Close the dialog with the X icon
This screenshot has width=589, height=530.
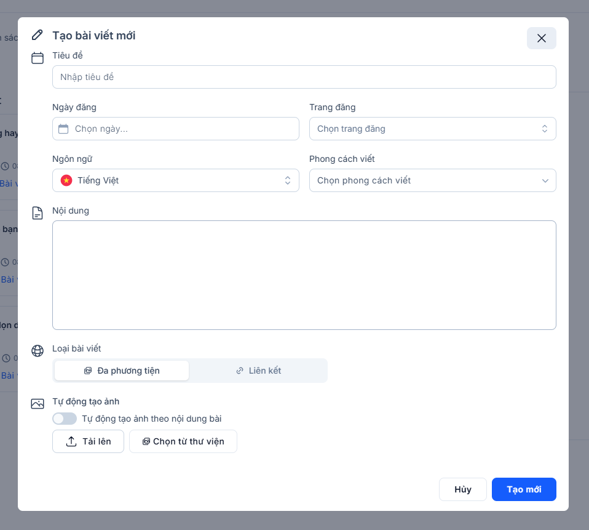[541, 38]
